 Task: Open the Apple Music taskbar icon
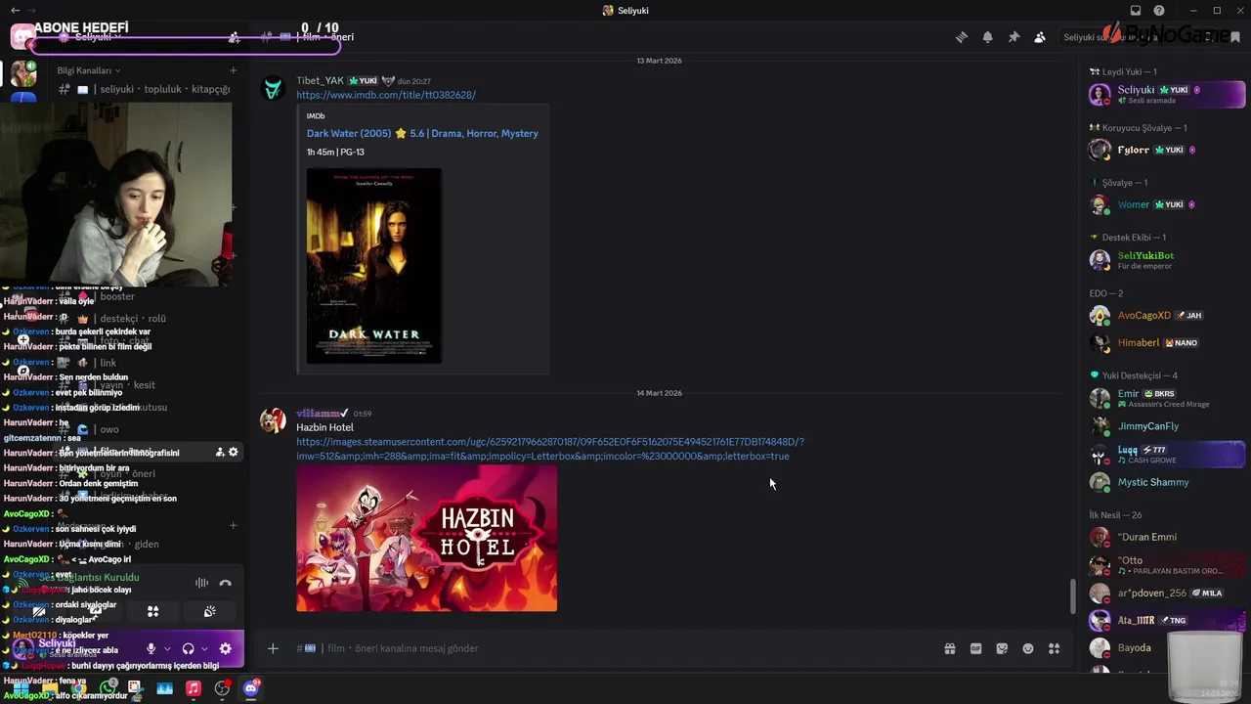tap(194, 688)
